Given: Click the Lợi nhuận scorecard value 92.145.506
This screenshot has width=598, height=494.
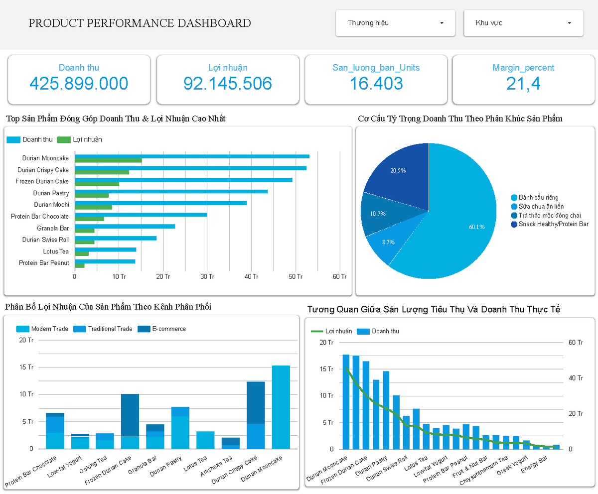Looking at the screenshot, I should [228, 83].
